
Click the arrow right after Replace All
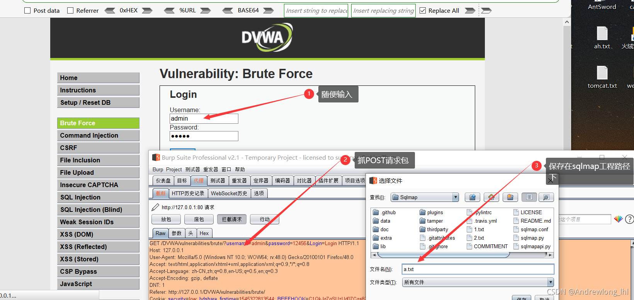pos(470,10)
